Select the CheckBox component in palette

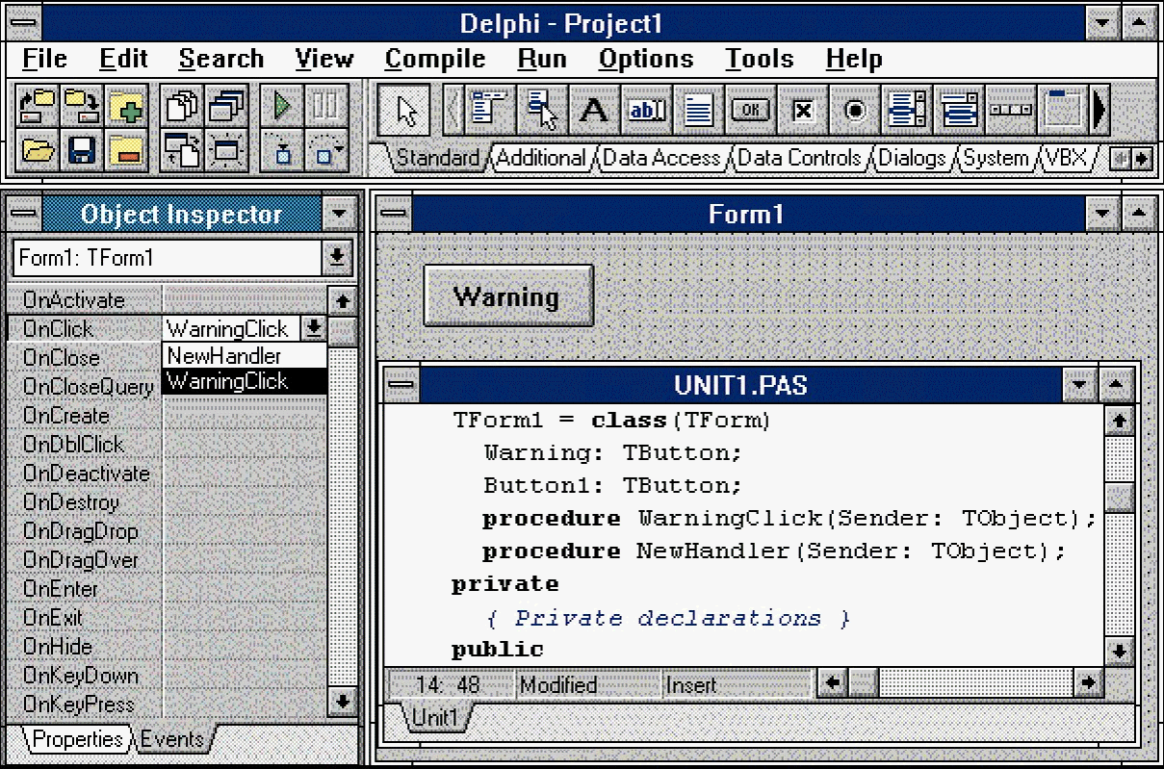tap(802, 111)
